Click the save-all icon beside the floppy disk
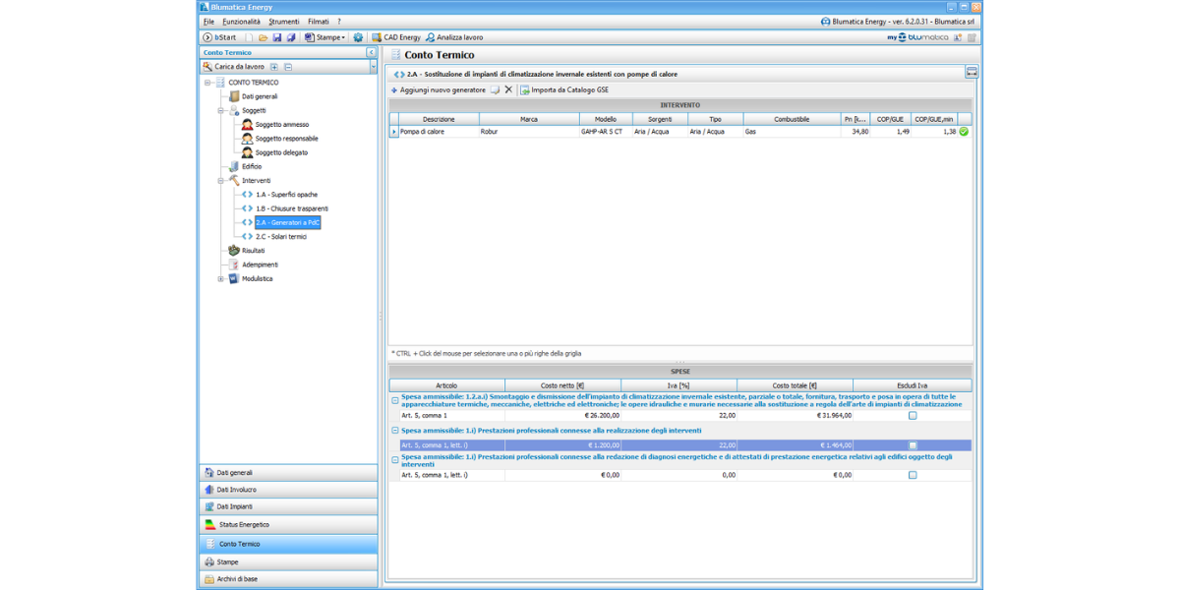The height and width of the screenshot is (590, 1180). click(291, 37)
